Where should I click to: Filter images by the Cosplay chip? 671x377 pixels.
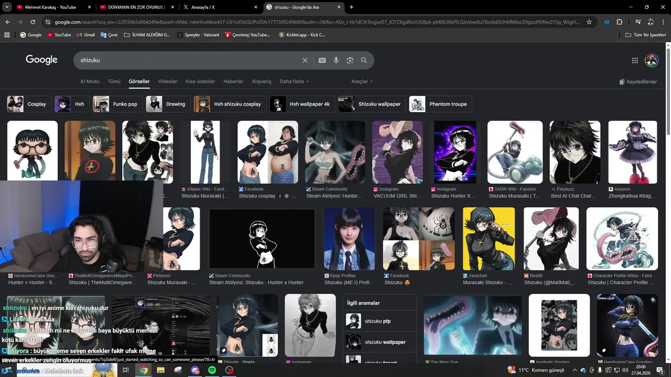click(29, 104)
